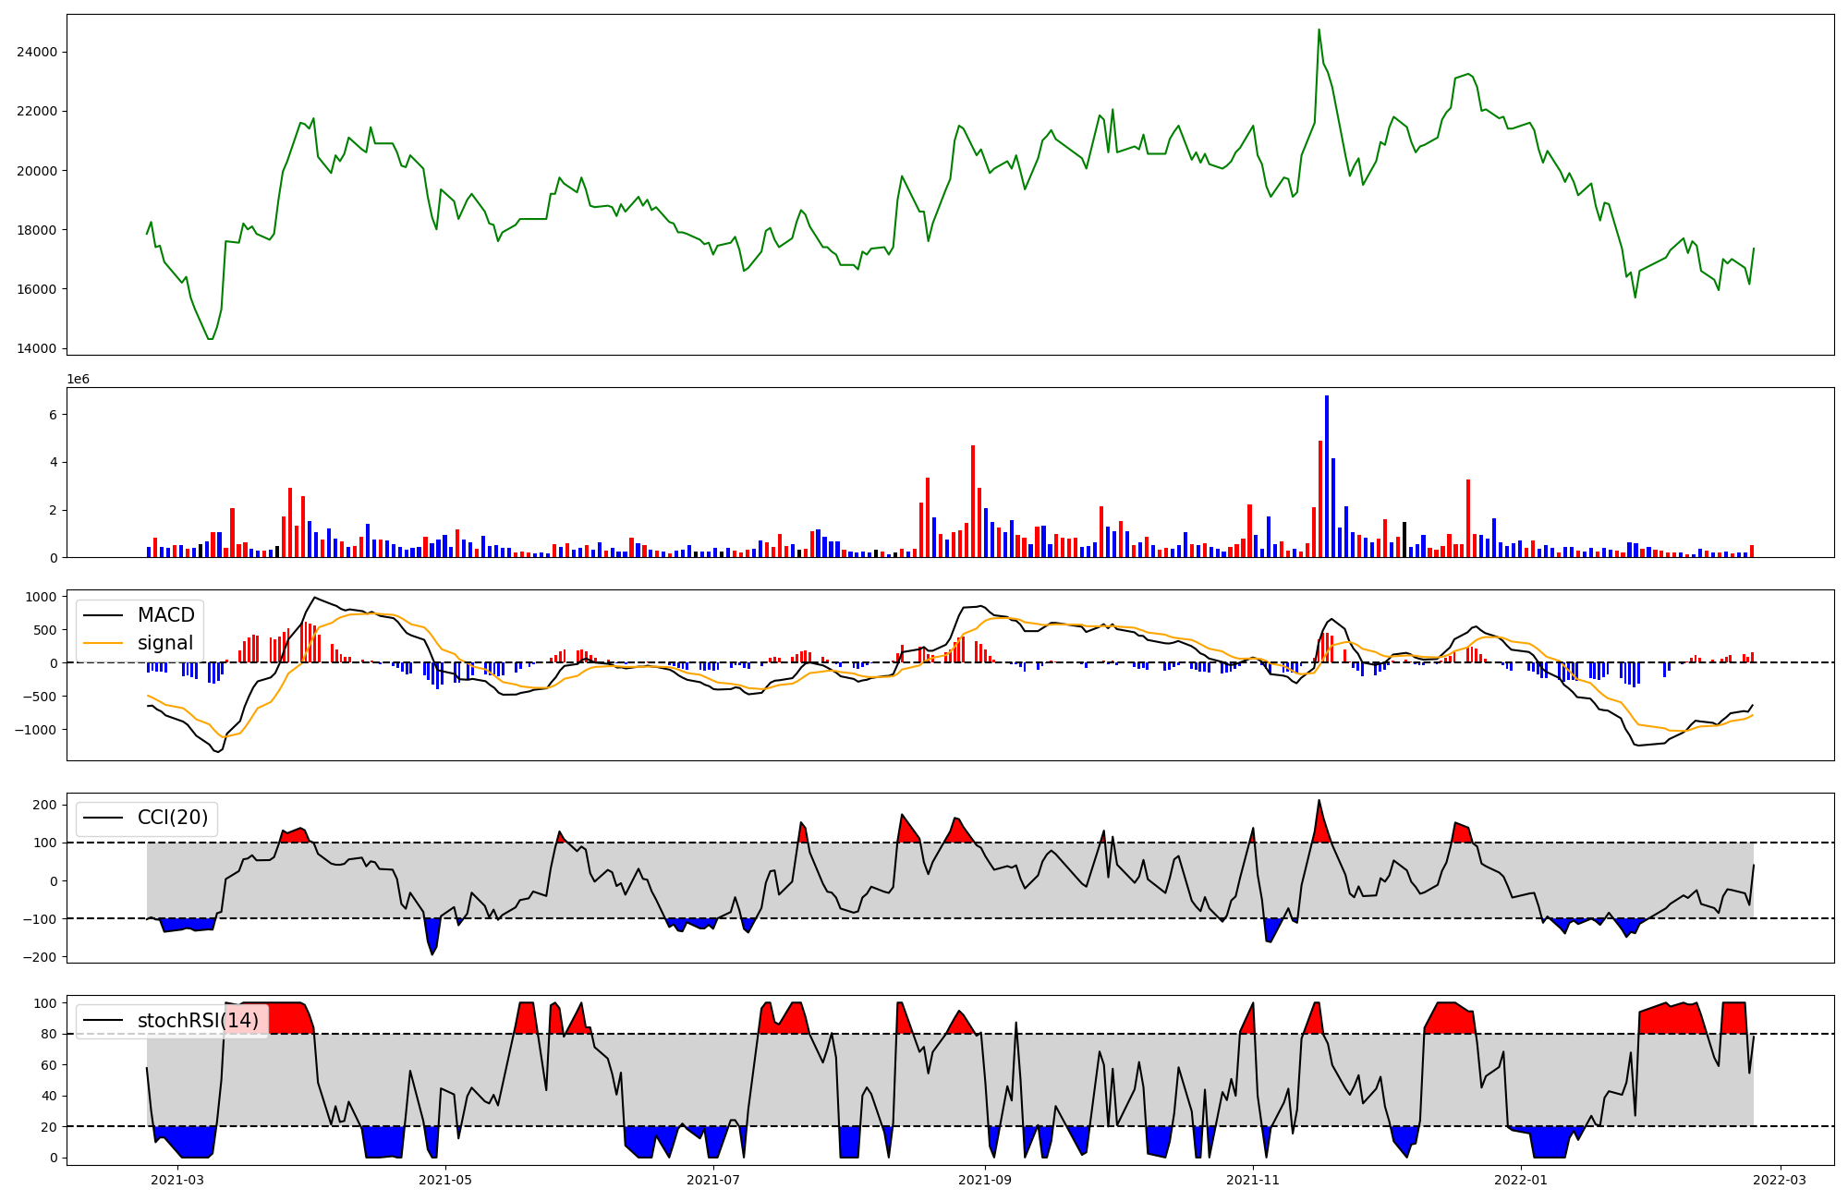The image size is (1848, 1201).
Task: Click the 2021-09 x-axis date label
Action: tap(985, 1180)
